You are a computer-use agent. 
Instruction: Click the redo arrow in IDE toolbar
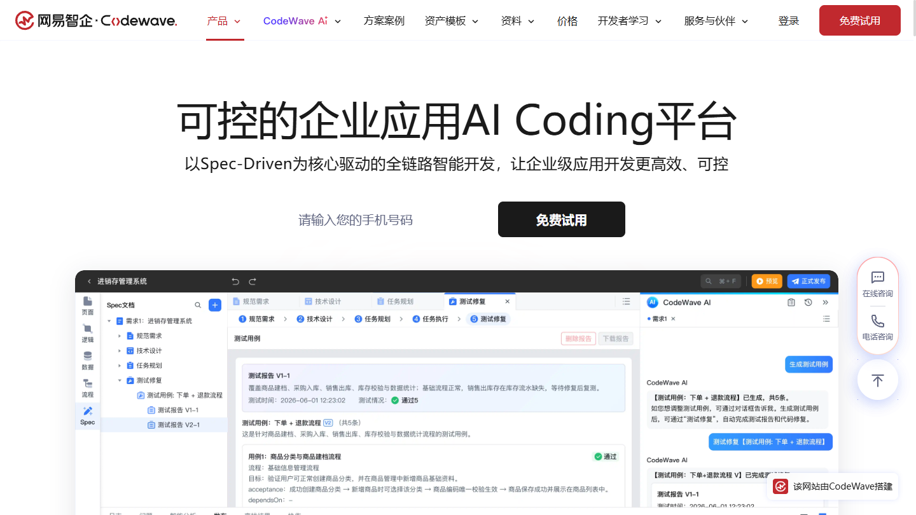[x=253, y=281]
